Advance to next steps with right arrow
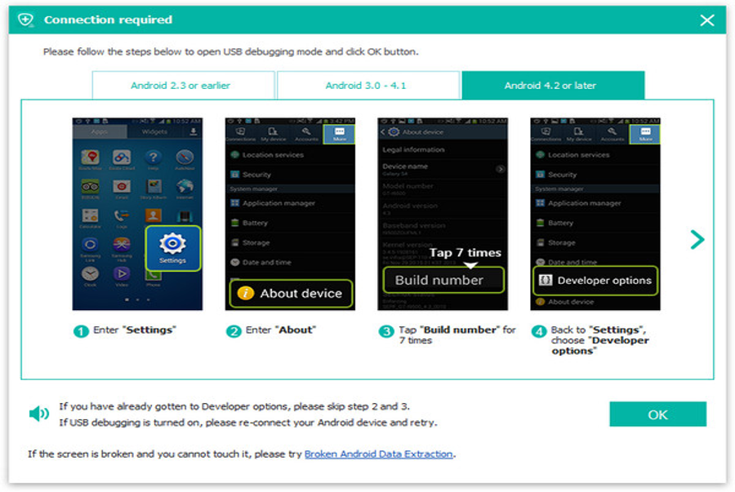 697,239
